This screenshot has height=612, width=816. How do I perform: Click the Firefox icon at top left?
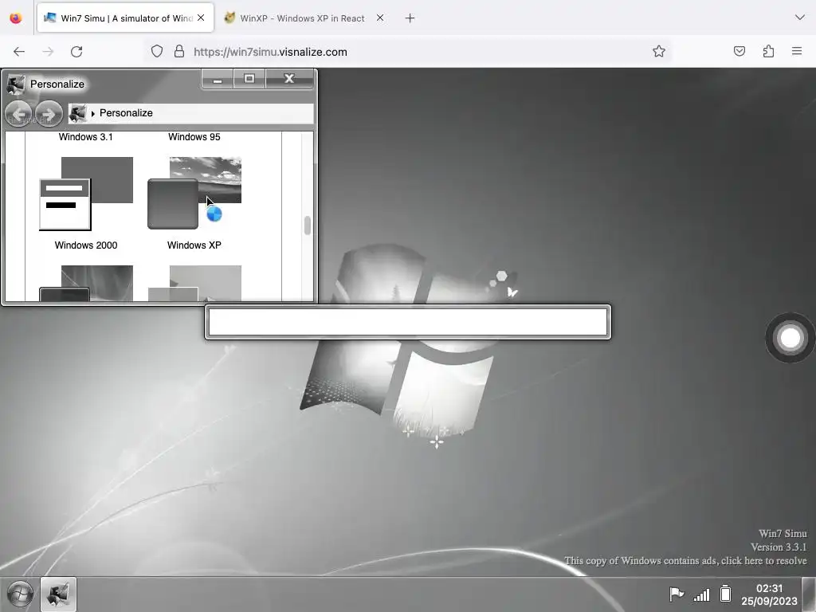pyautogui.click(x=16, y=18)
